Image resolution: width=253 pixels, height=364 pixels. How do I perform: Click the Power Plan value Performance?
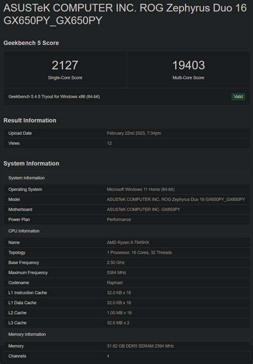(x=119, y=219)
